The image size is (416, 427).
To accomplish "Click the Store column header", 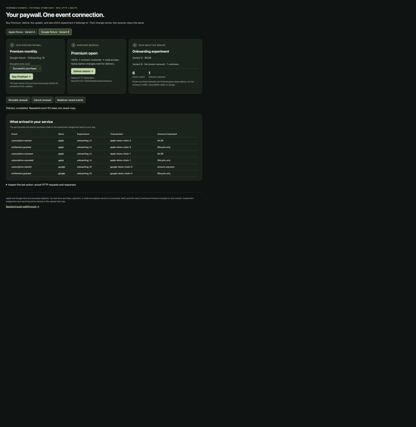I will tap(61, 134).
